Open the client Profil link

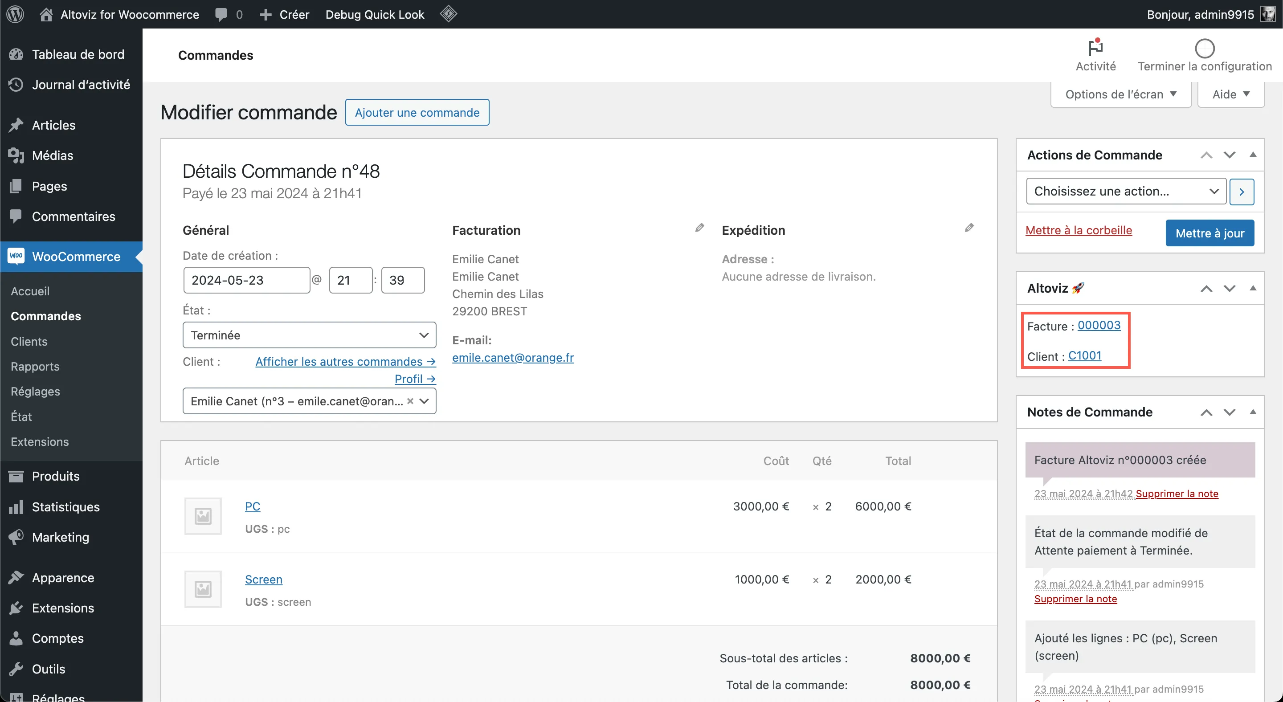415,379
